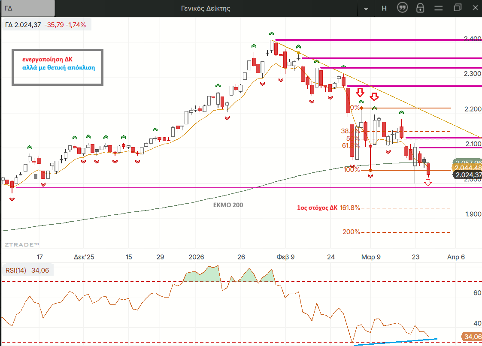Click the 2.024,37 current price tag on axis

[468, 175]
